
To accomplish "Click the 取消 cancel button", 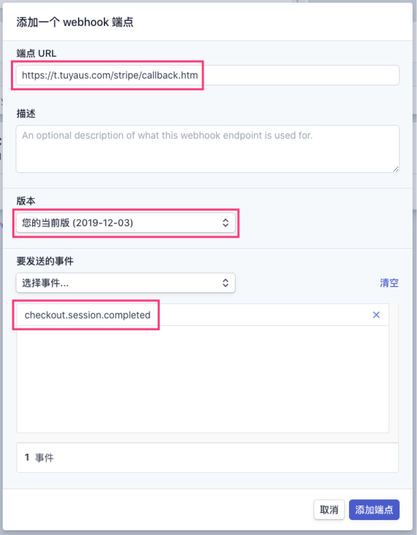I will (x=329, y=510).
